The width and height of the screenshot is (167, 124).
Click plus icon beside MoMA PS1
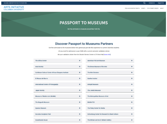[132, 102]
